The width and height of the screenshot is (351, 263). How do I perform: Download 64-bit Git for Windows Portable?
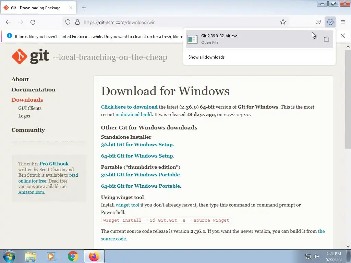point(141,186)
